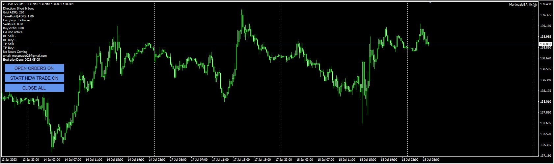Click the 139.160 price scale label
The height and width of the screenshot is (164, 554).
[546, 26]
